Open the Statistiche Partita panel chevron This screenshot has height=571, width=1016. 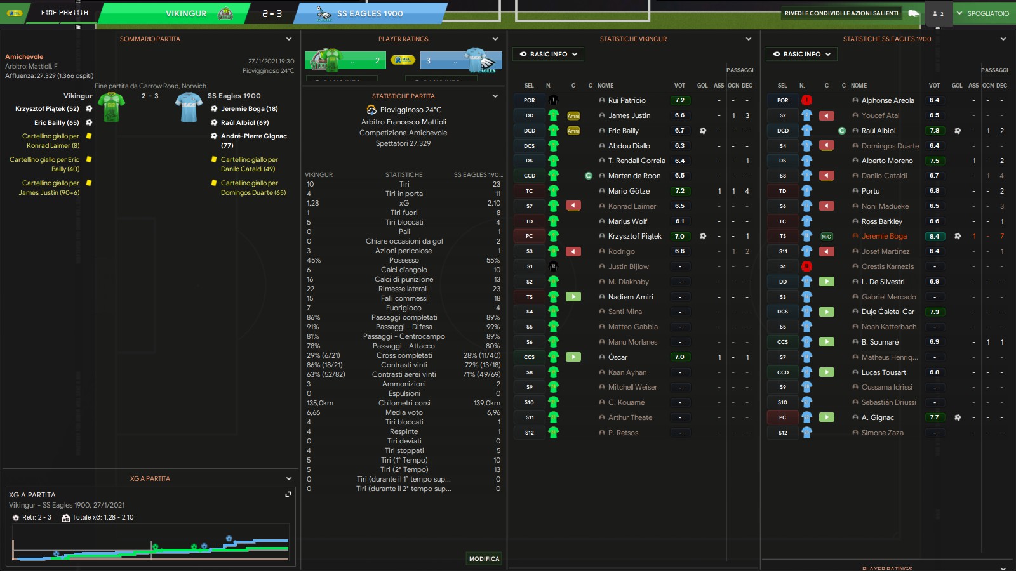pyautogui.click(x=495, y=96)
